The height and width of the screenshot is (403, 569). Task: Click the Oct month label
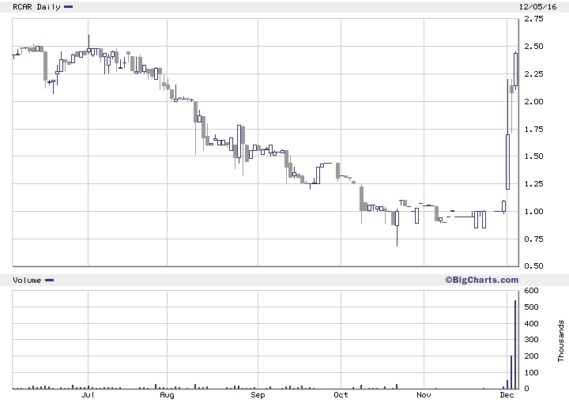(341, 395)
